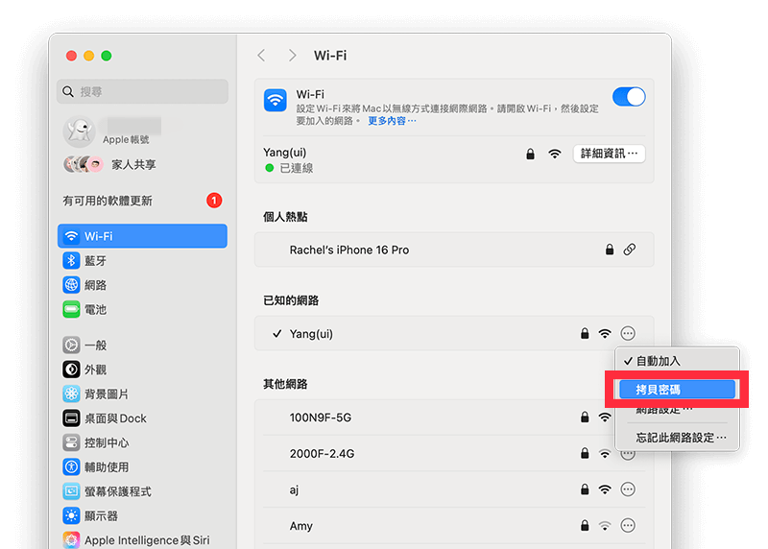Viewport: 768px width, 549px height.
Task: Click the 個人熱點 section heading
Action: 285,217
